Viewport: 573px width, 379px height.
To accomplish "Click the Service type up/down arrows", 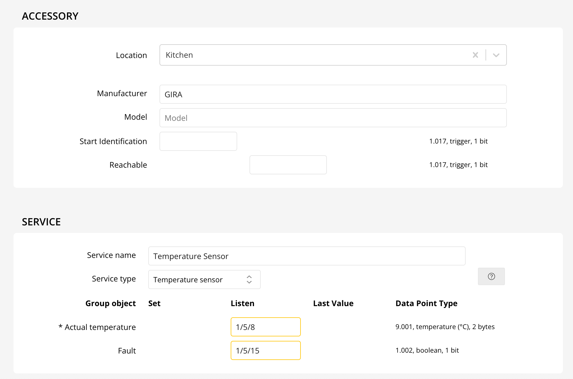I will tap(249, 279).
